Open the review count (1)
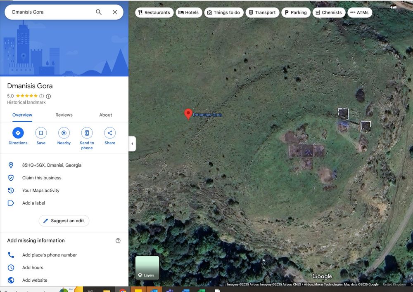This screenshot has width=413, height=292. (x=41, y=96)
